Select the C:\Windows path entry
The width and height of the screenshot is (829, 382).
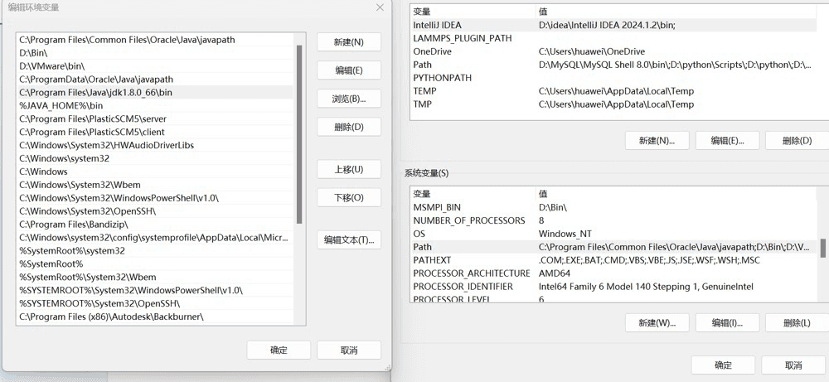click(x=154, y=172)
